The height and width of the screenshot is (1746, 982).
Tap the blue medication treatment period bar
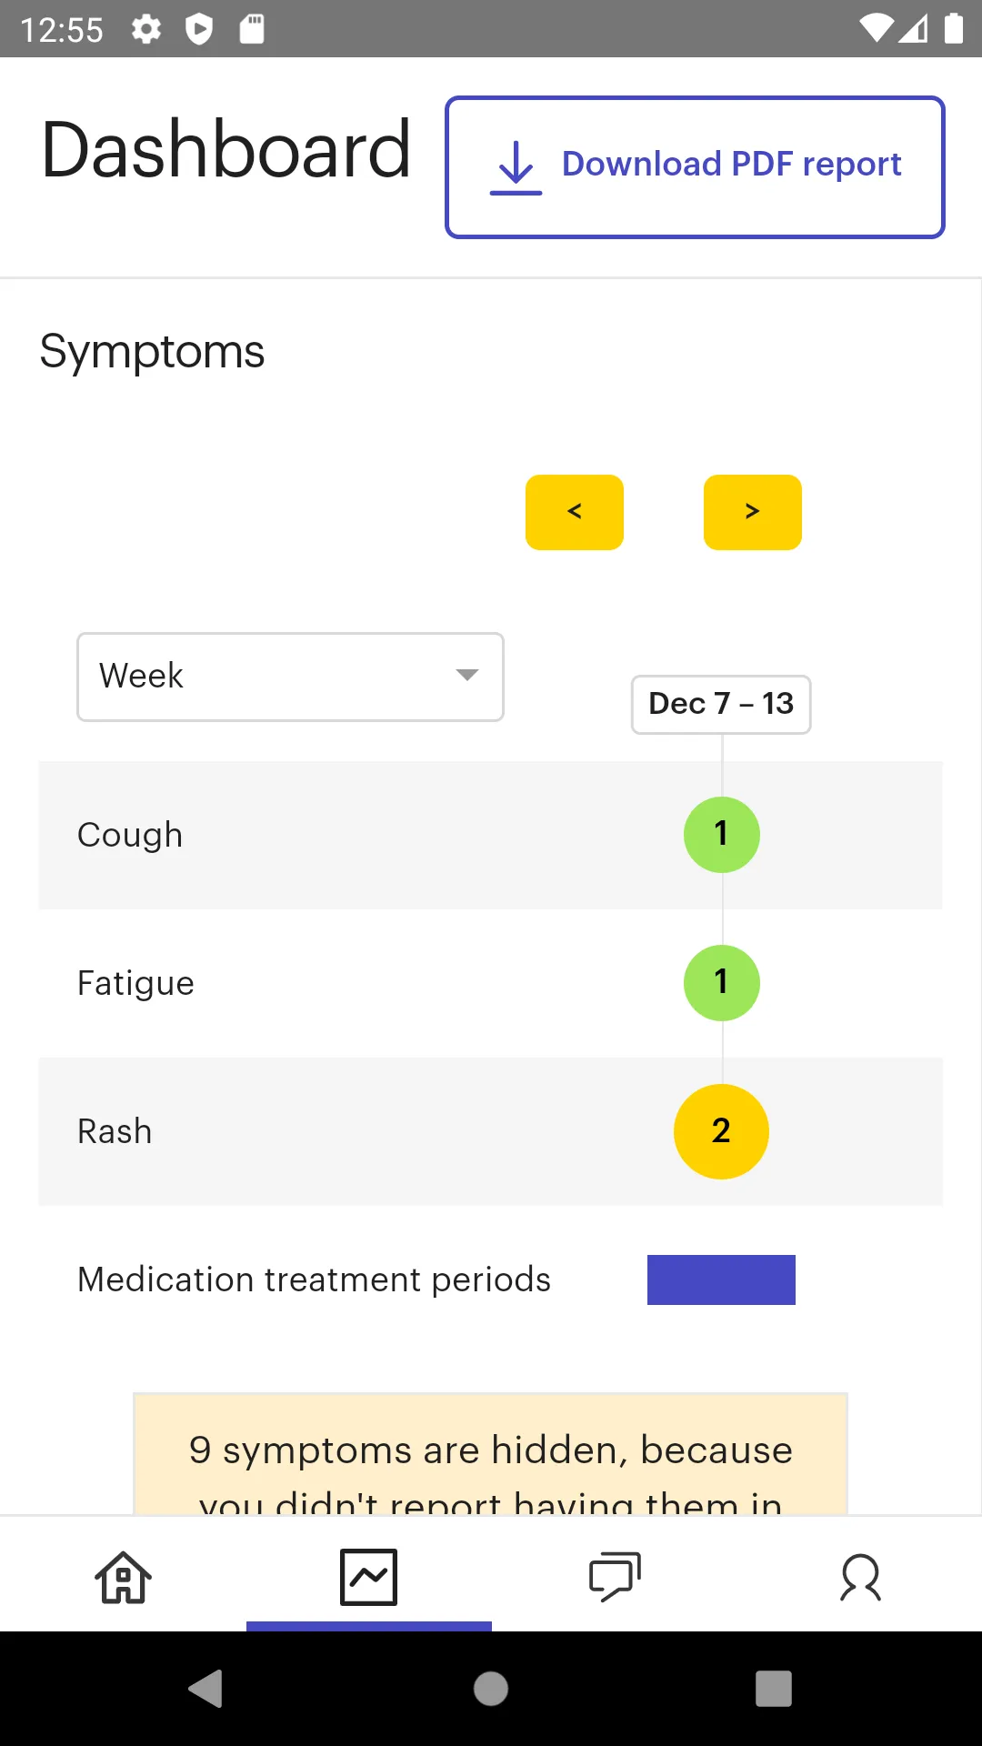click(x=721, y=1279)
